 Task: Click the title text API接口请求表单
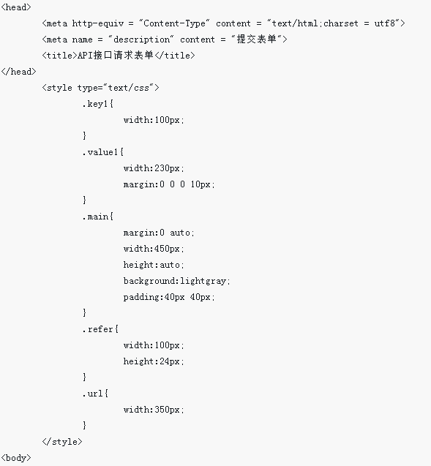[x=116, y=56]
